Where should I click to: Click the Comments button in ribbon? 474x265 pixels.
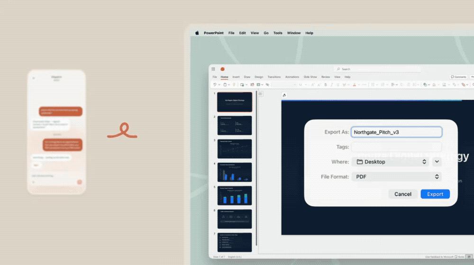click(458, 77)
